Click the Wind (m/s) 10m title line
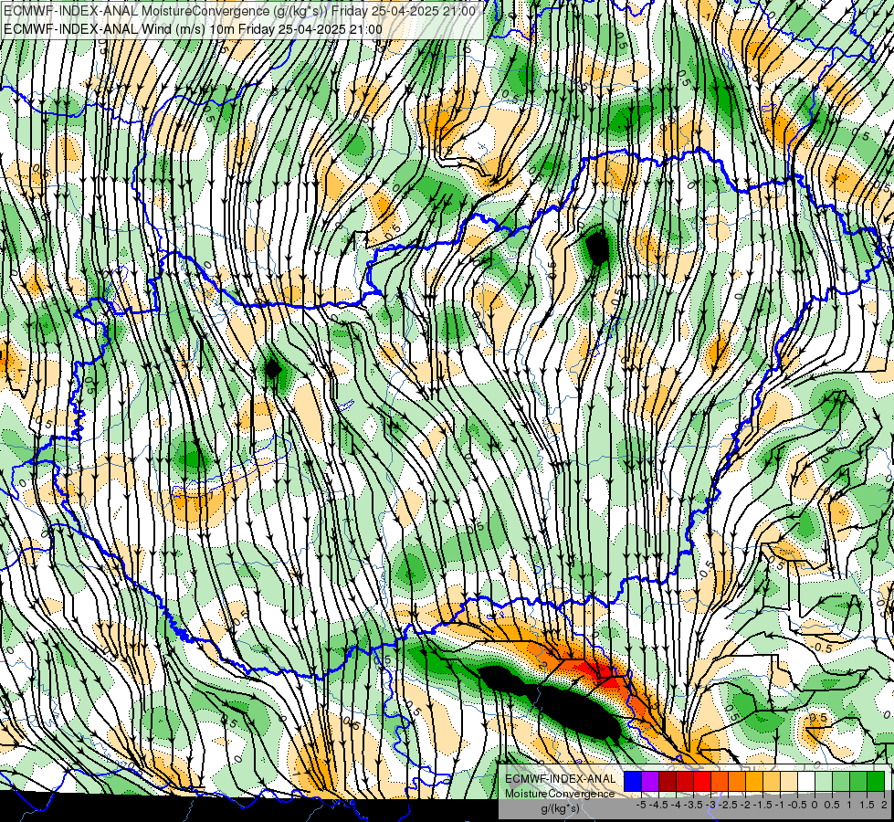The image size is (894, 822). [193, 28]
